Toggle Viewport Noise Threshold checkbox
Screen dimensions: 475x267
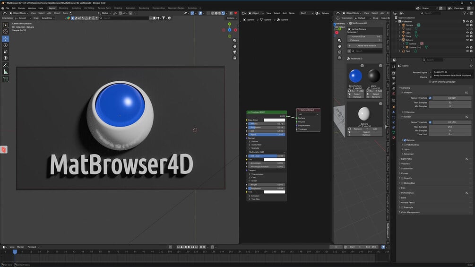click(430, 98)
